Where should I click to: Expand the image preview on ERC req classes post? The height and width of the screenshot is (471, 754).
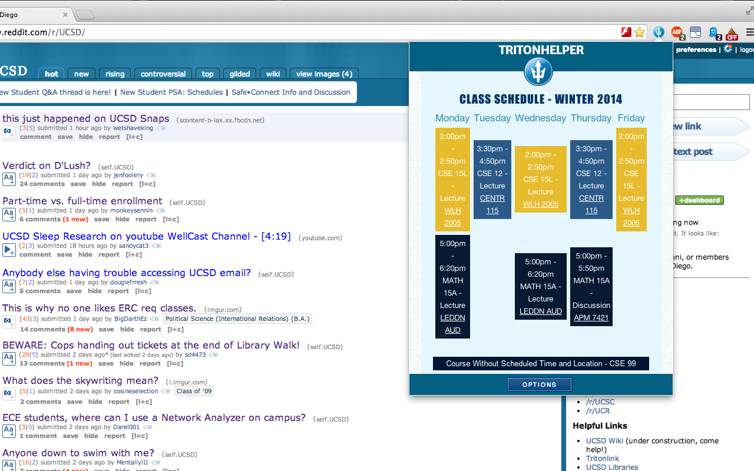click(x=8, y=321)
